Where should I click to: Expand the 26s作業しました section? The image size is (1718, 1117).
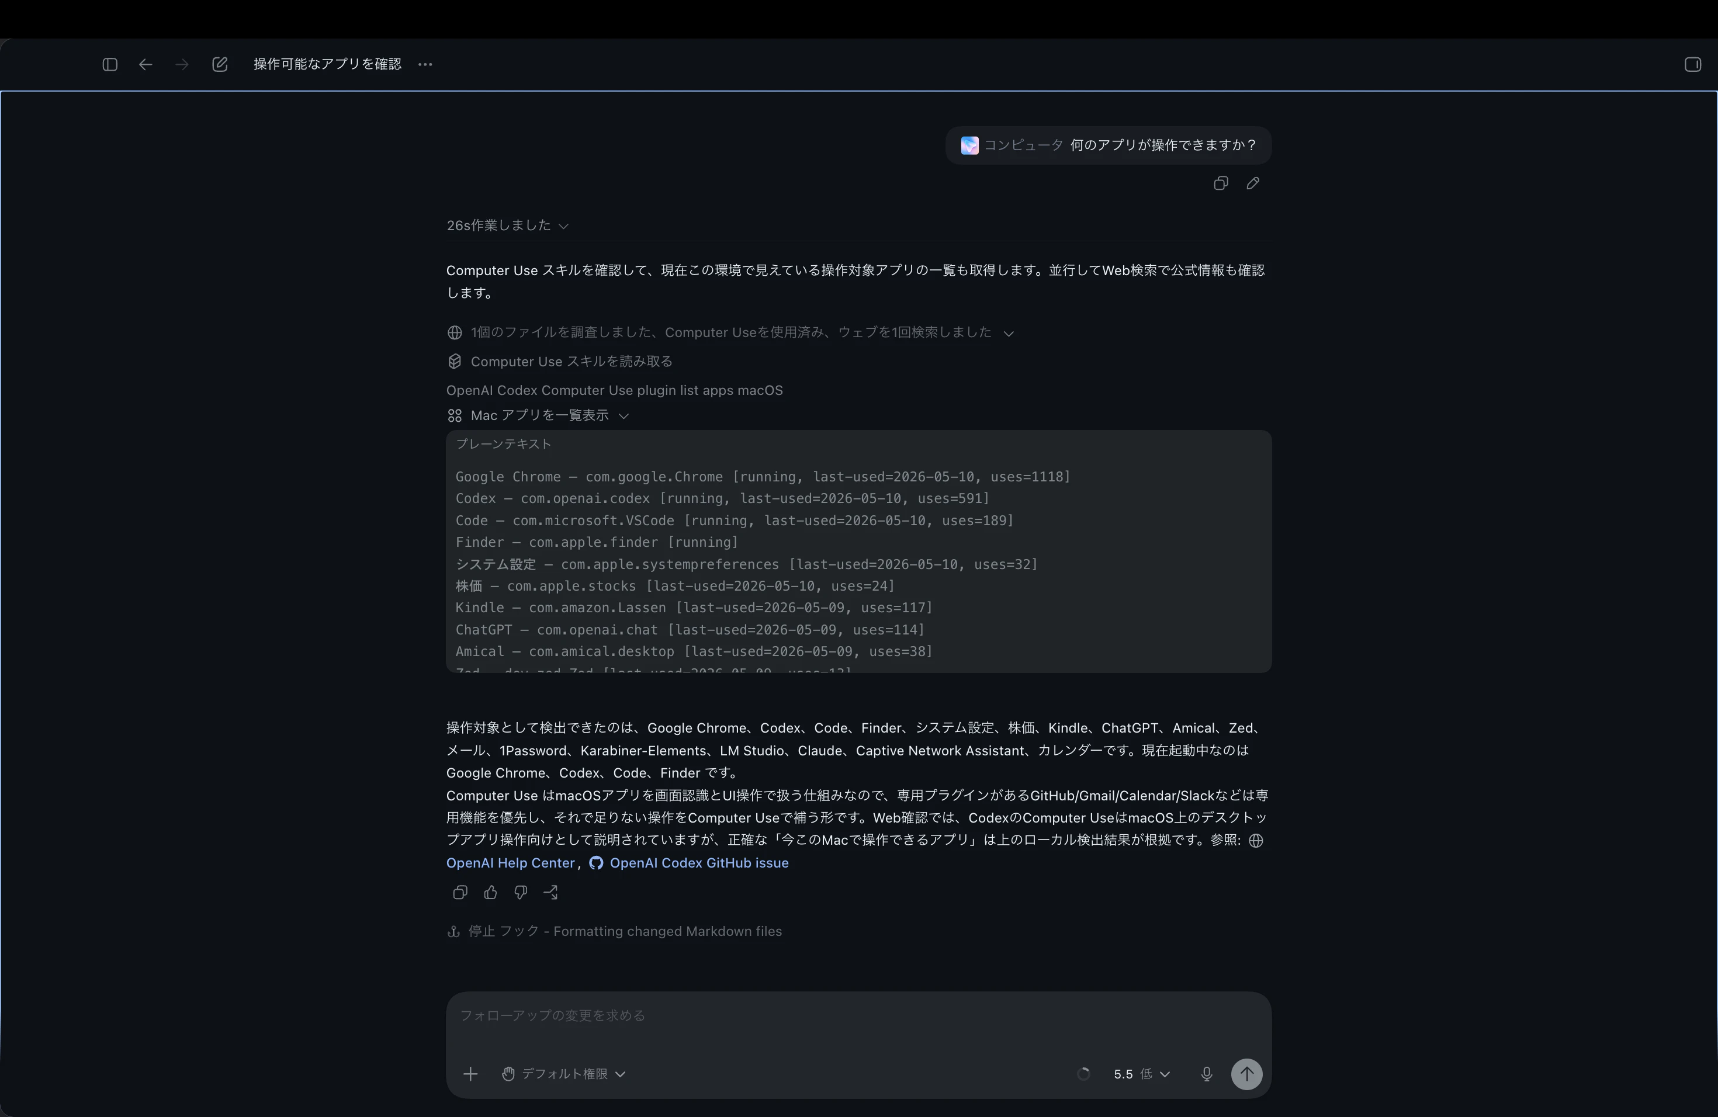507,226
